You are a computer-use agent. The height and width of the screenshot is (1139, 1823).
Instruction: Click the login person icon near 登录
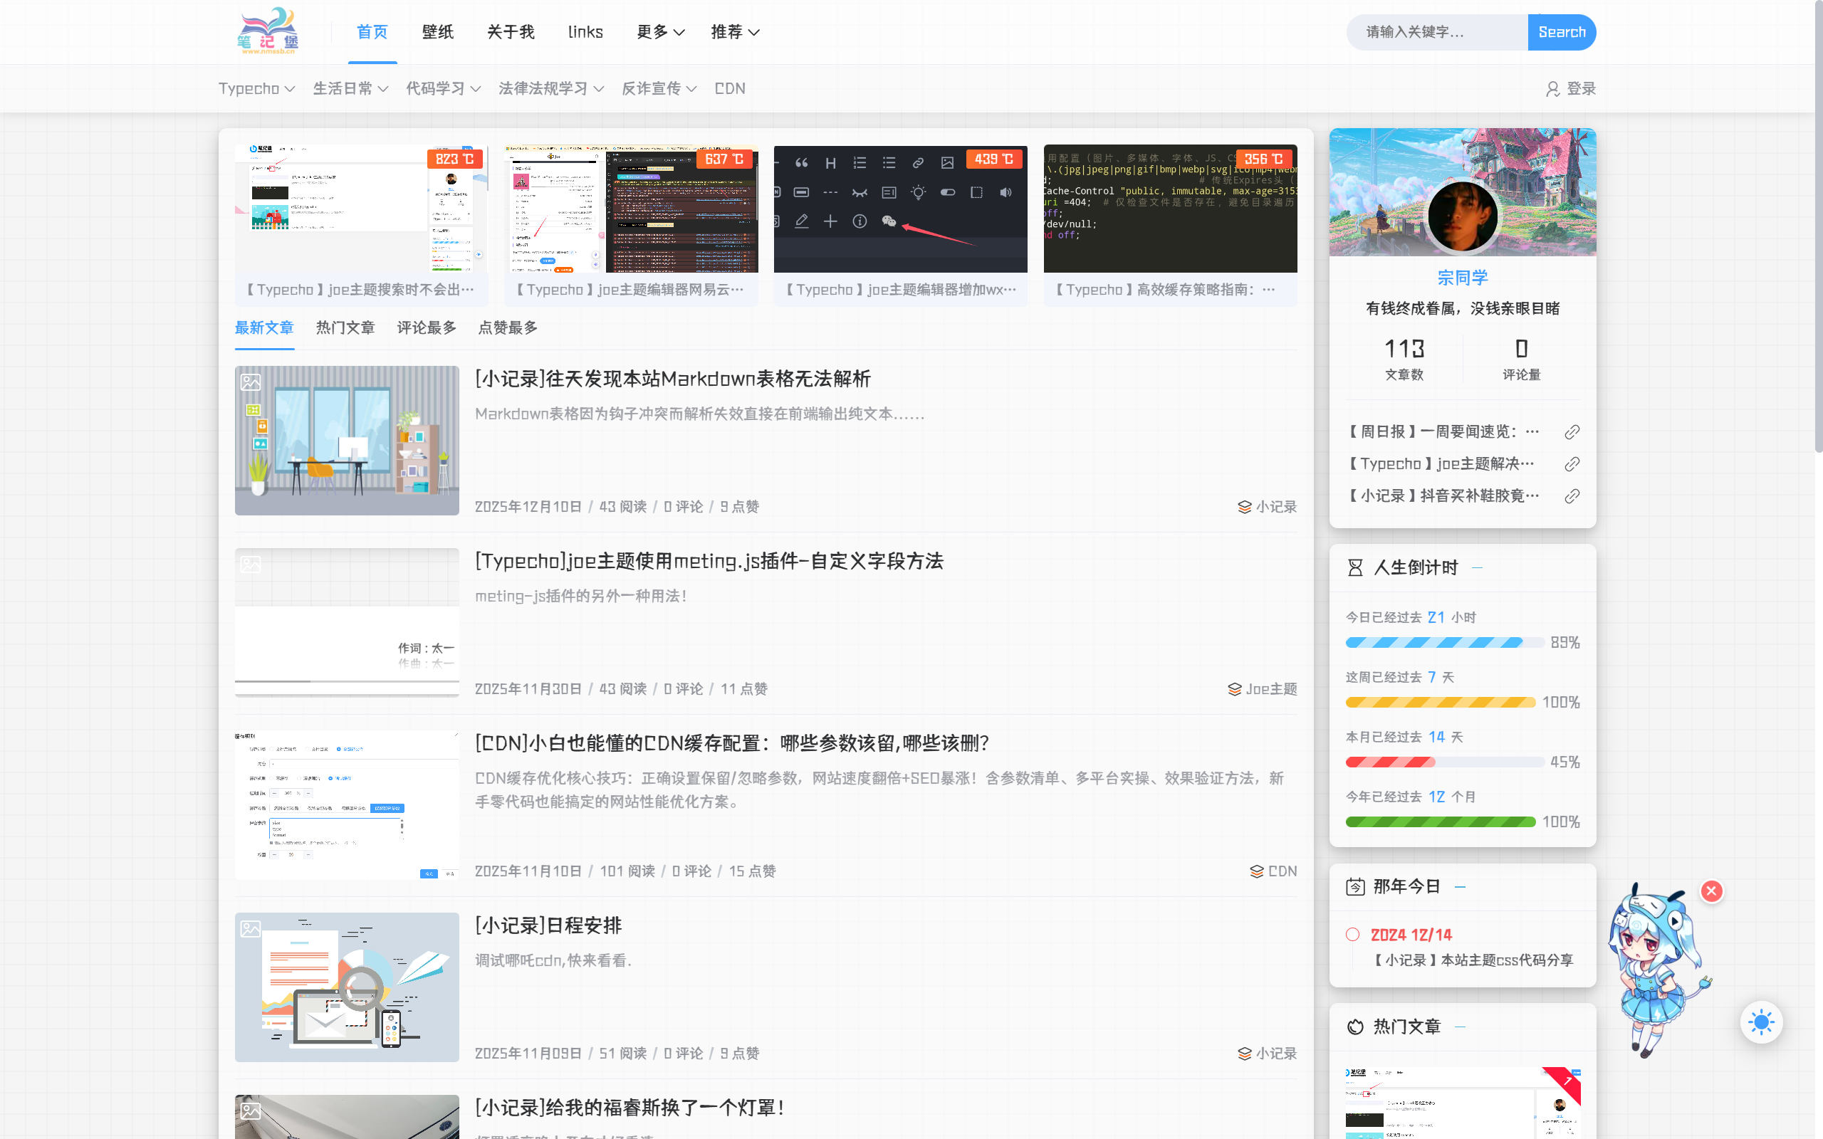click(1553, 88)
